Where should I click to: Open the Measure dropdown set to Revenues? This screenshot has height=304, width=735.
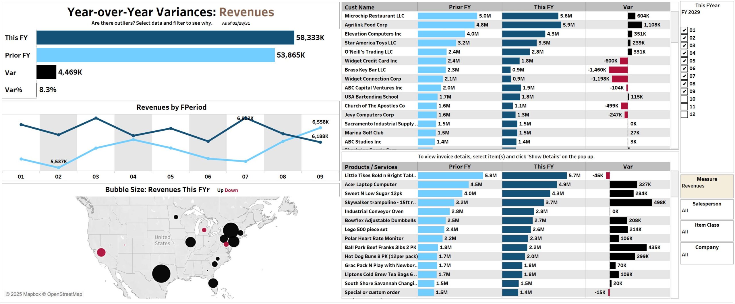tap(707, 186)
